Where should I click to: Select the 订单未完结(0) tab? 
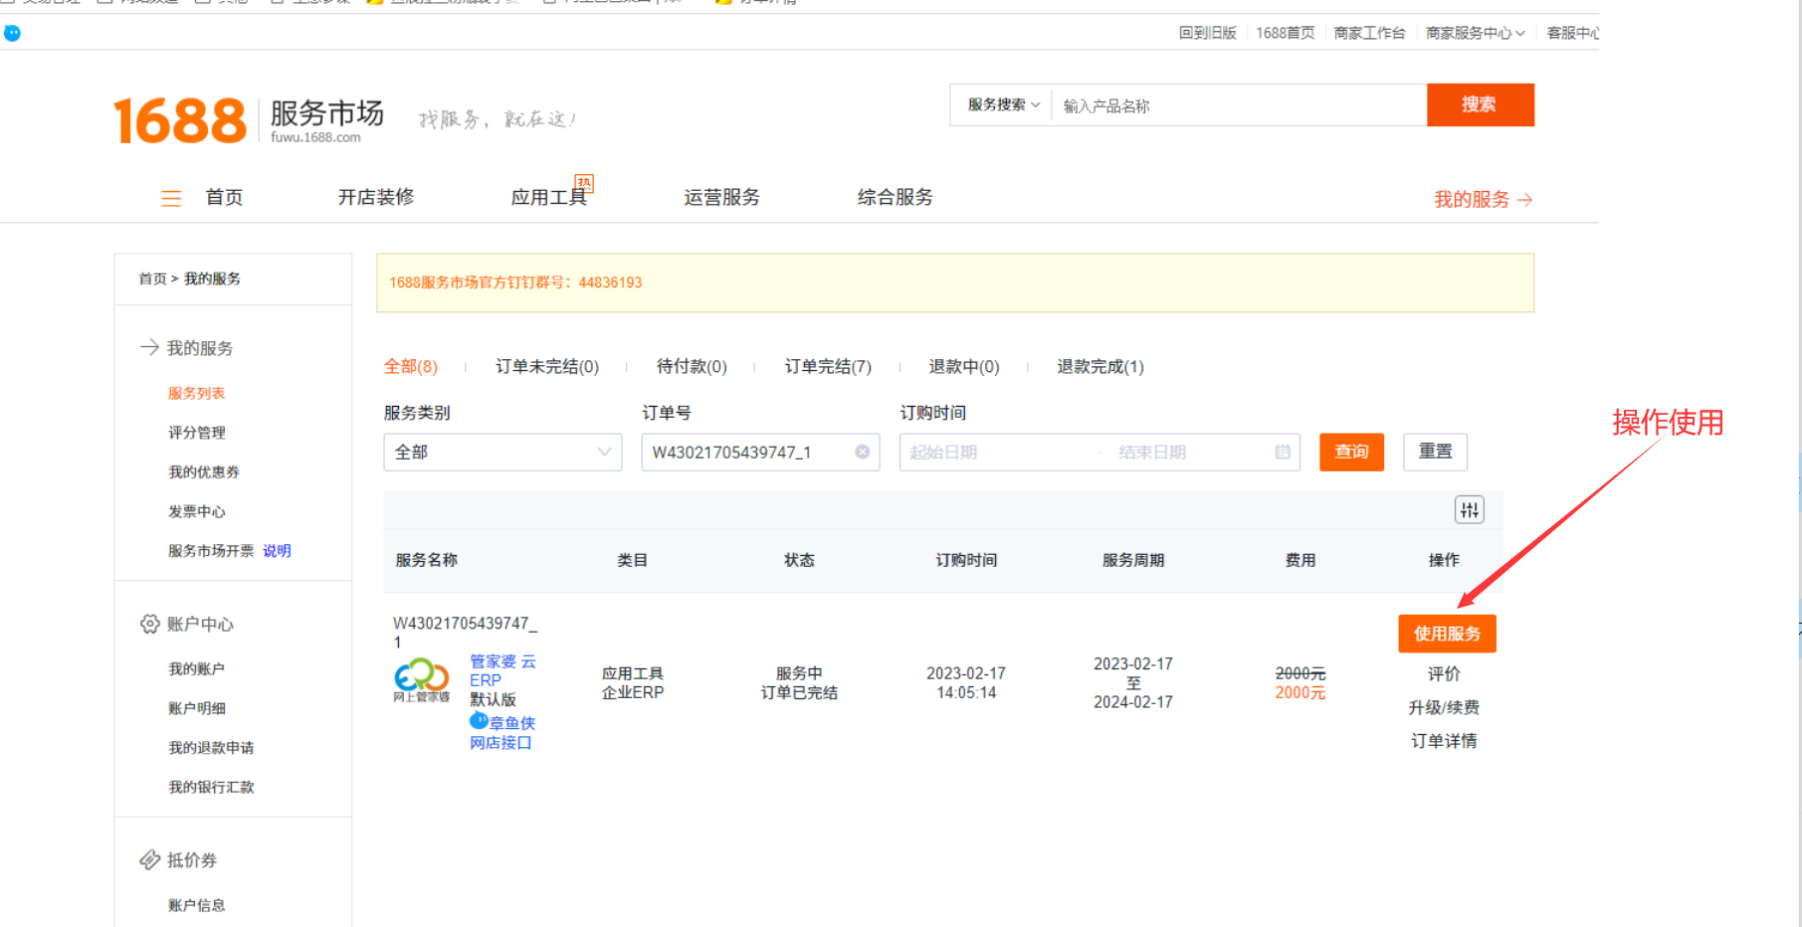pyautogui.click(x=547, y=366)
